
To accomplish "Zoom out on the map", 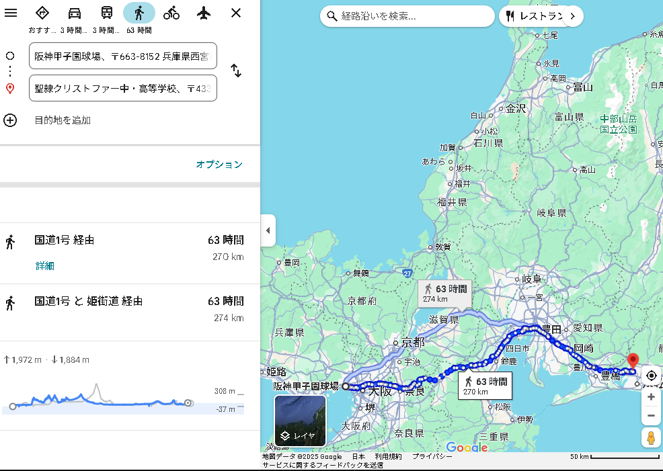I will coord(651,416).
